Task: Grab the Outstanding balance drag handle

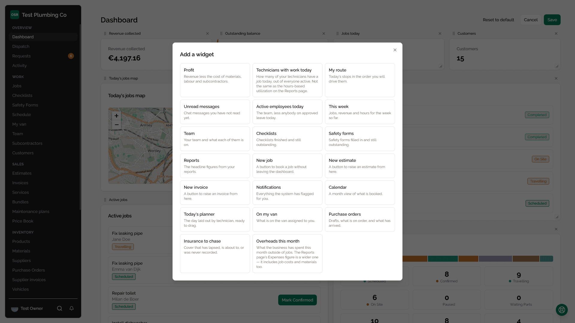Action: point(221,33)
